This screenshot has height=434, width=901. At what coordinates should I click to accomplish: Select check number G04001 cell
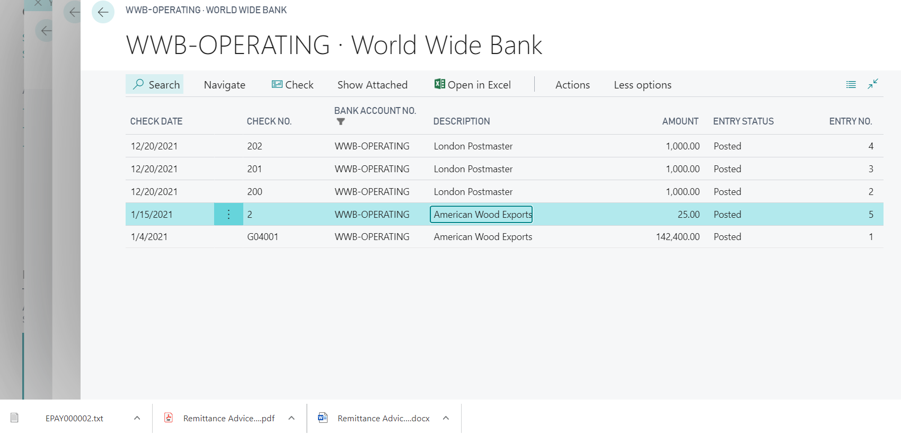pos(263,237)
